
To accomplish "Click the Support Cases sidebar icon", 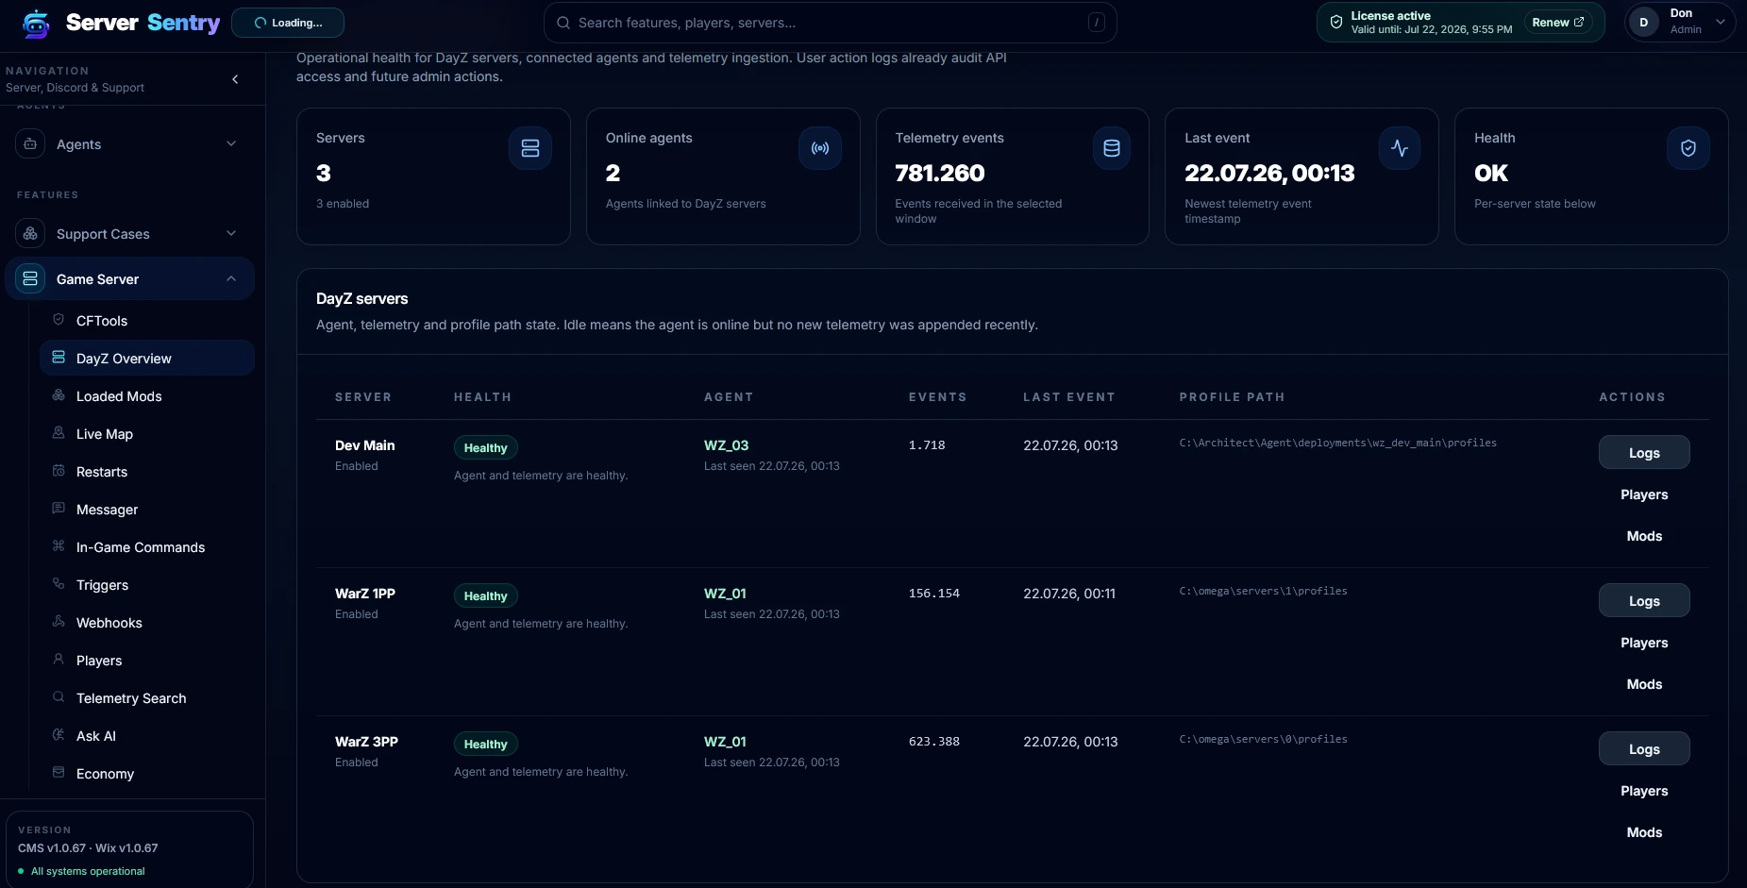I will coord(30,233).
